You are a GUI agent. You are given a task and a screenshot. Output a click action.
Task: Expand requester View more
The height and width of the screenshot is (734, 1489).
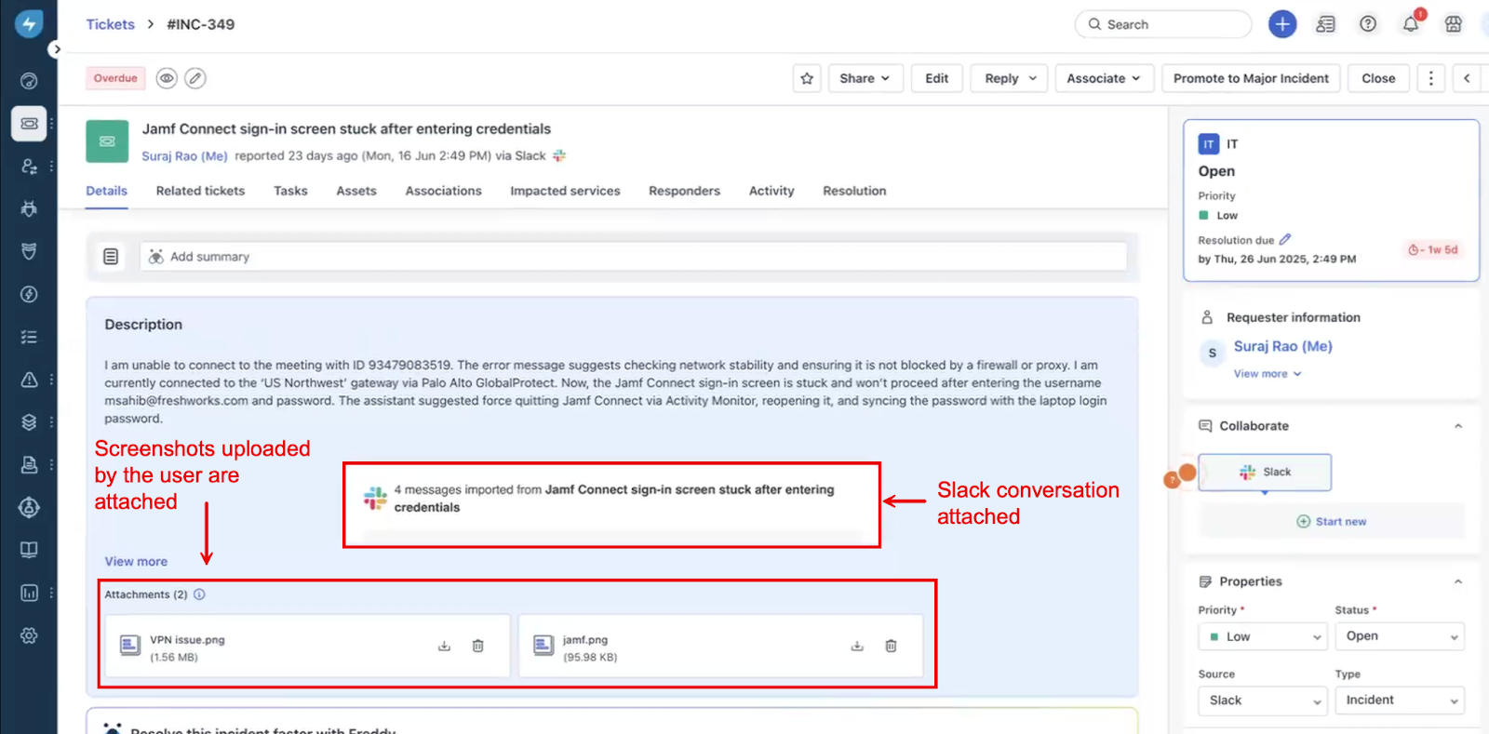tap(1268, 374)
